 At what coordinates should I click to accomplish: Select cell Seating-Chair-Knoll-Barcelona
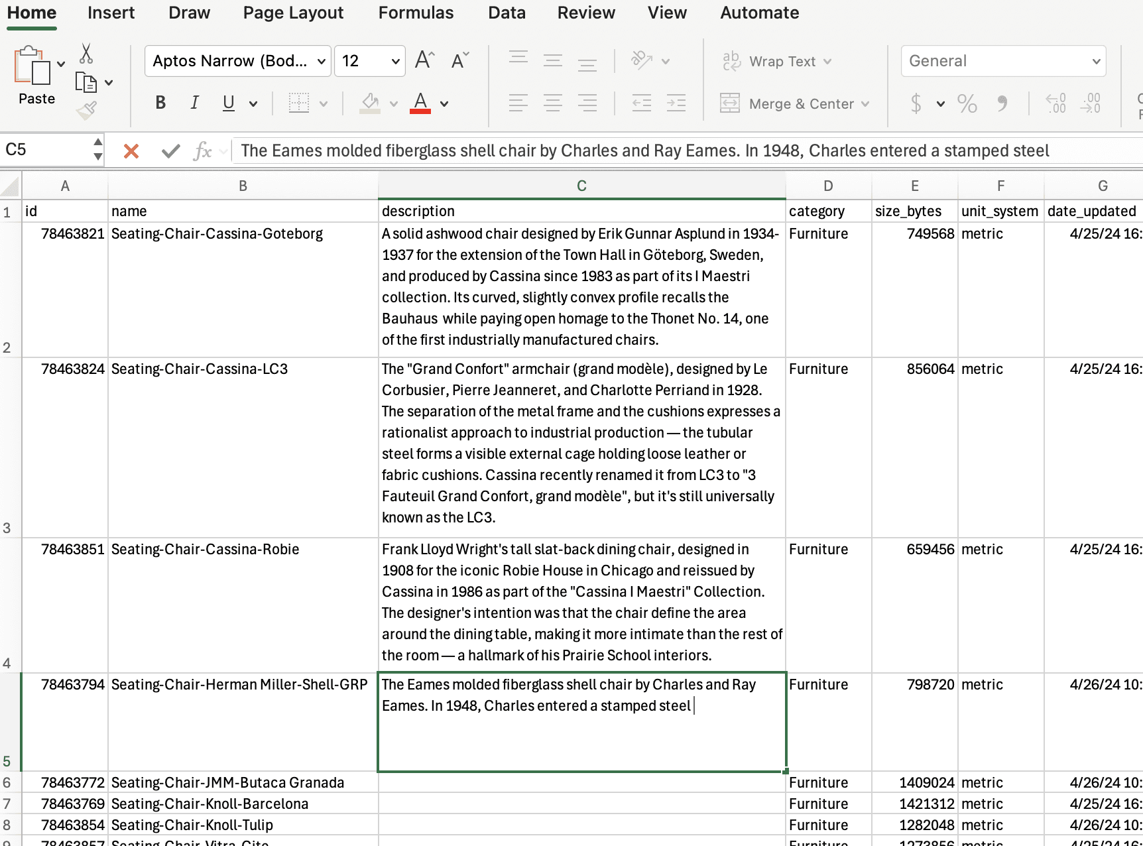click(x=243, y=804)
